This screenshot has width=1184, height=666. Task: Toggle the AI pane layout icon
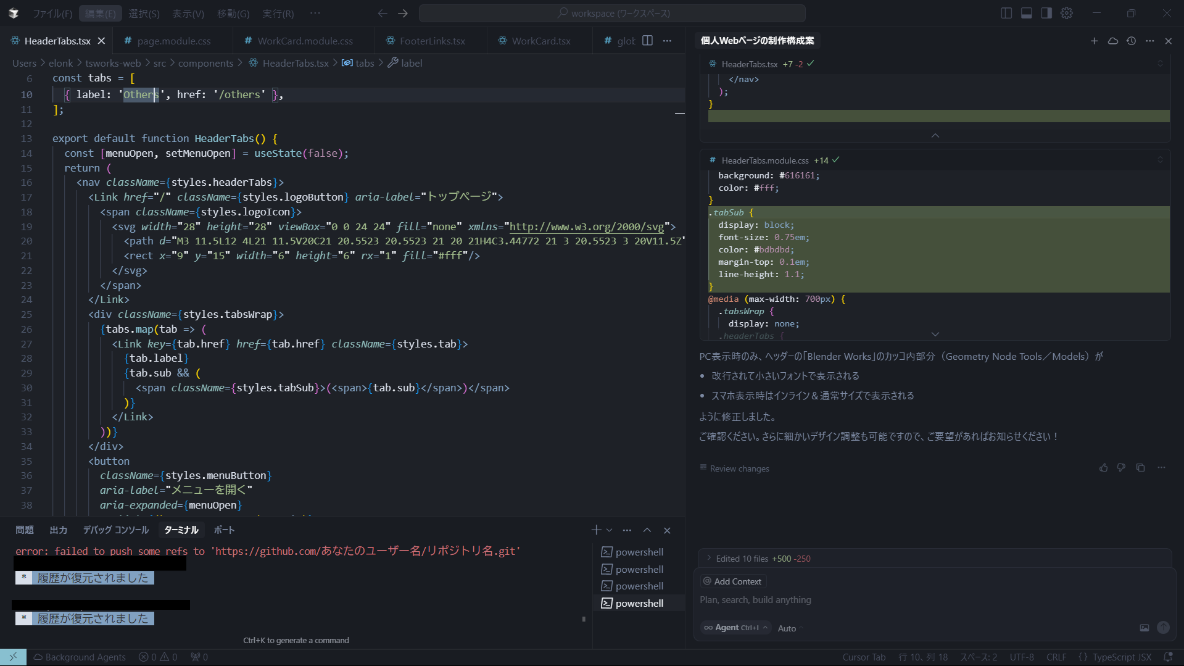[1046, 13]
